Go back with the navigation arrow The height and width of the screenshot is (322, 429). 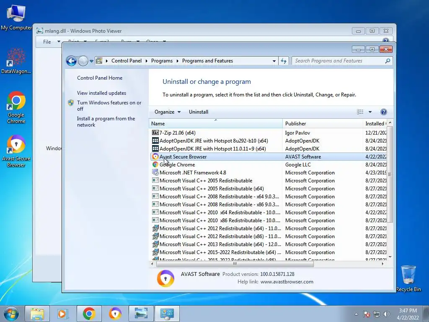[71, 61]
